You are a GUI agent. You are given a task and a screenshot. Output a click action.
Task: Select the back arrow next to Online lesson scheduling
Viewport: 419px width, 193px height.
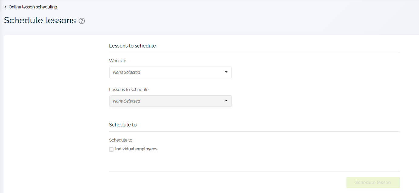click(x=5, y=7)
